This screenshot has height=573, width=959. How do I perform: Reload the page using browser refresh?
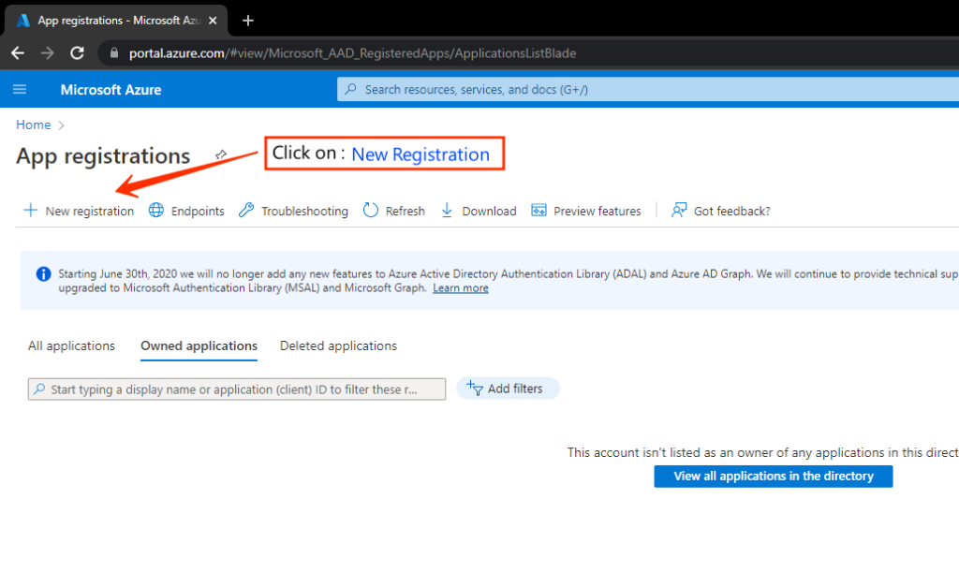coord(77,53)
